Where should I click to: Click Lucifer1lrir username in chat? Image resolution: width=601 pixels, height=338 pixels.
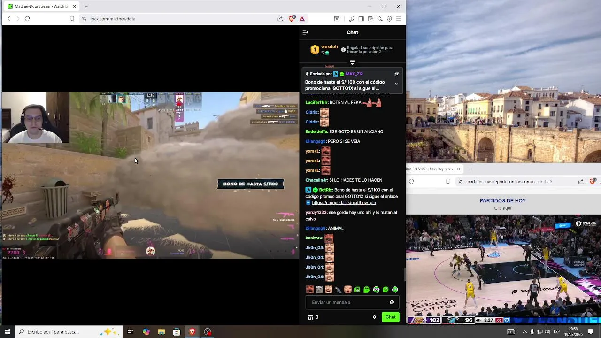coord(316,102)
